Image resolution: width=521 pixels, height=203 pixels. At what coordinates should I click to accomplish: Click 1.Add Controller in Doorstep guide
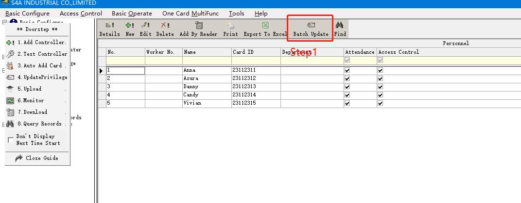37,42
